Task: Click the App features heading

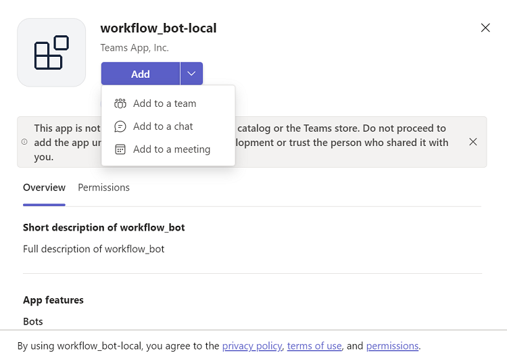Action: (53, 300)
